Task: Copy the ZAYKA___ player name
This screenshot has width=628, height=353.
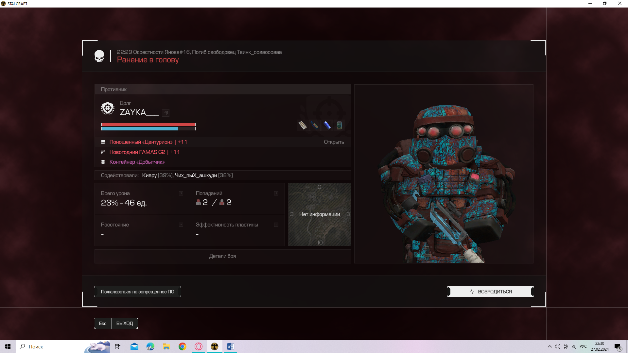Action: coord(166,113)
